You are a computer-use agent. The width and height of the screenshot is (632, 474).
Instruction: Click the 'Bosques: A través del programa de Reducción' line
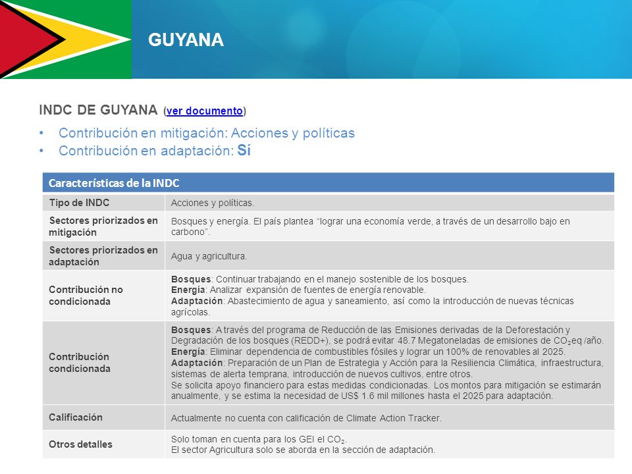click(387, 335)
